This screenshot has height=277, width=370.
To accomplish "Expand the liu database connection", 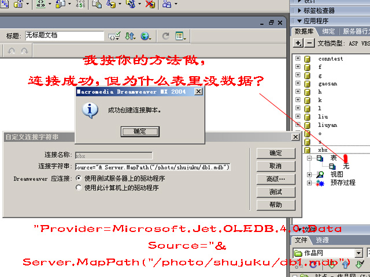I will [x=298, y=117].
